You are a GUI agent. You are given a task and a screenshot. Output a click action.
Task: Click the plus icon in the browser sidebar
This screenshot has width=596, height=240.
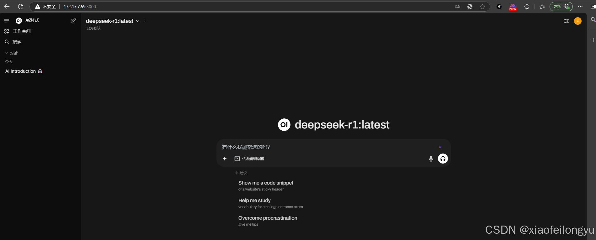593,40
